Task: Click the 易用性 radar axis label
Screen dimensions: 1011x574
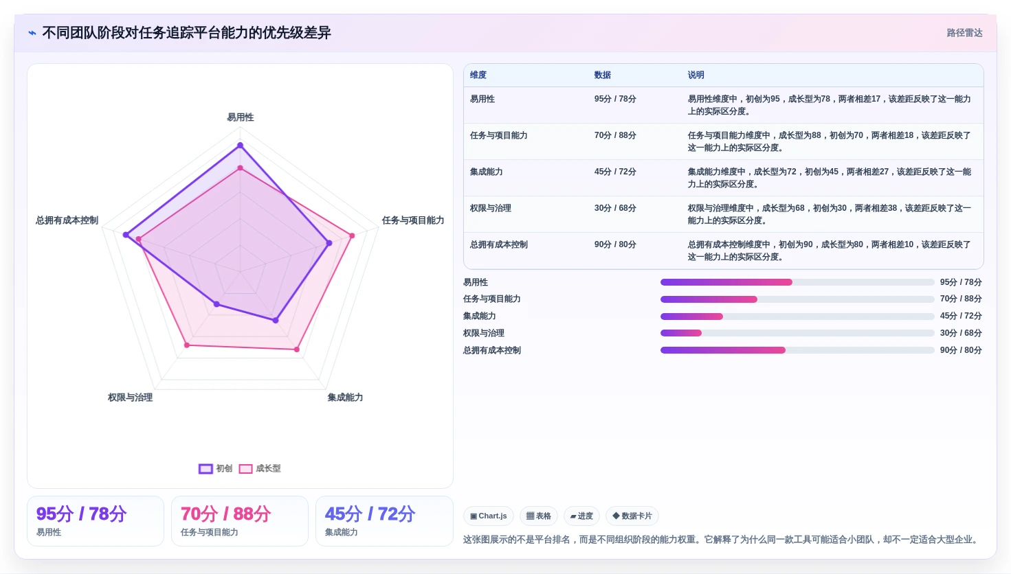Action: click(x=241, y=117)
